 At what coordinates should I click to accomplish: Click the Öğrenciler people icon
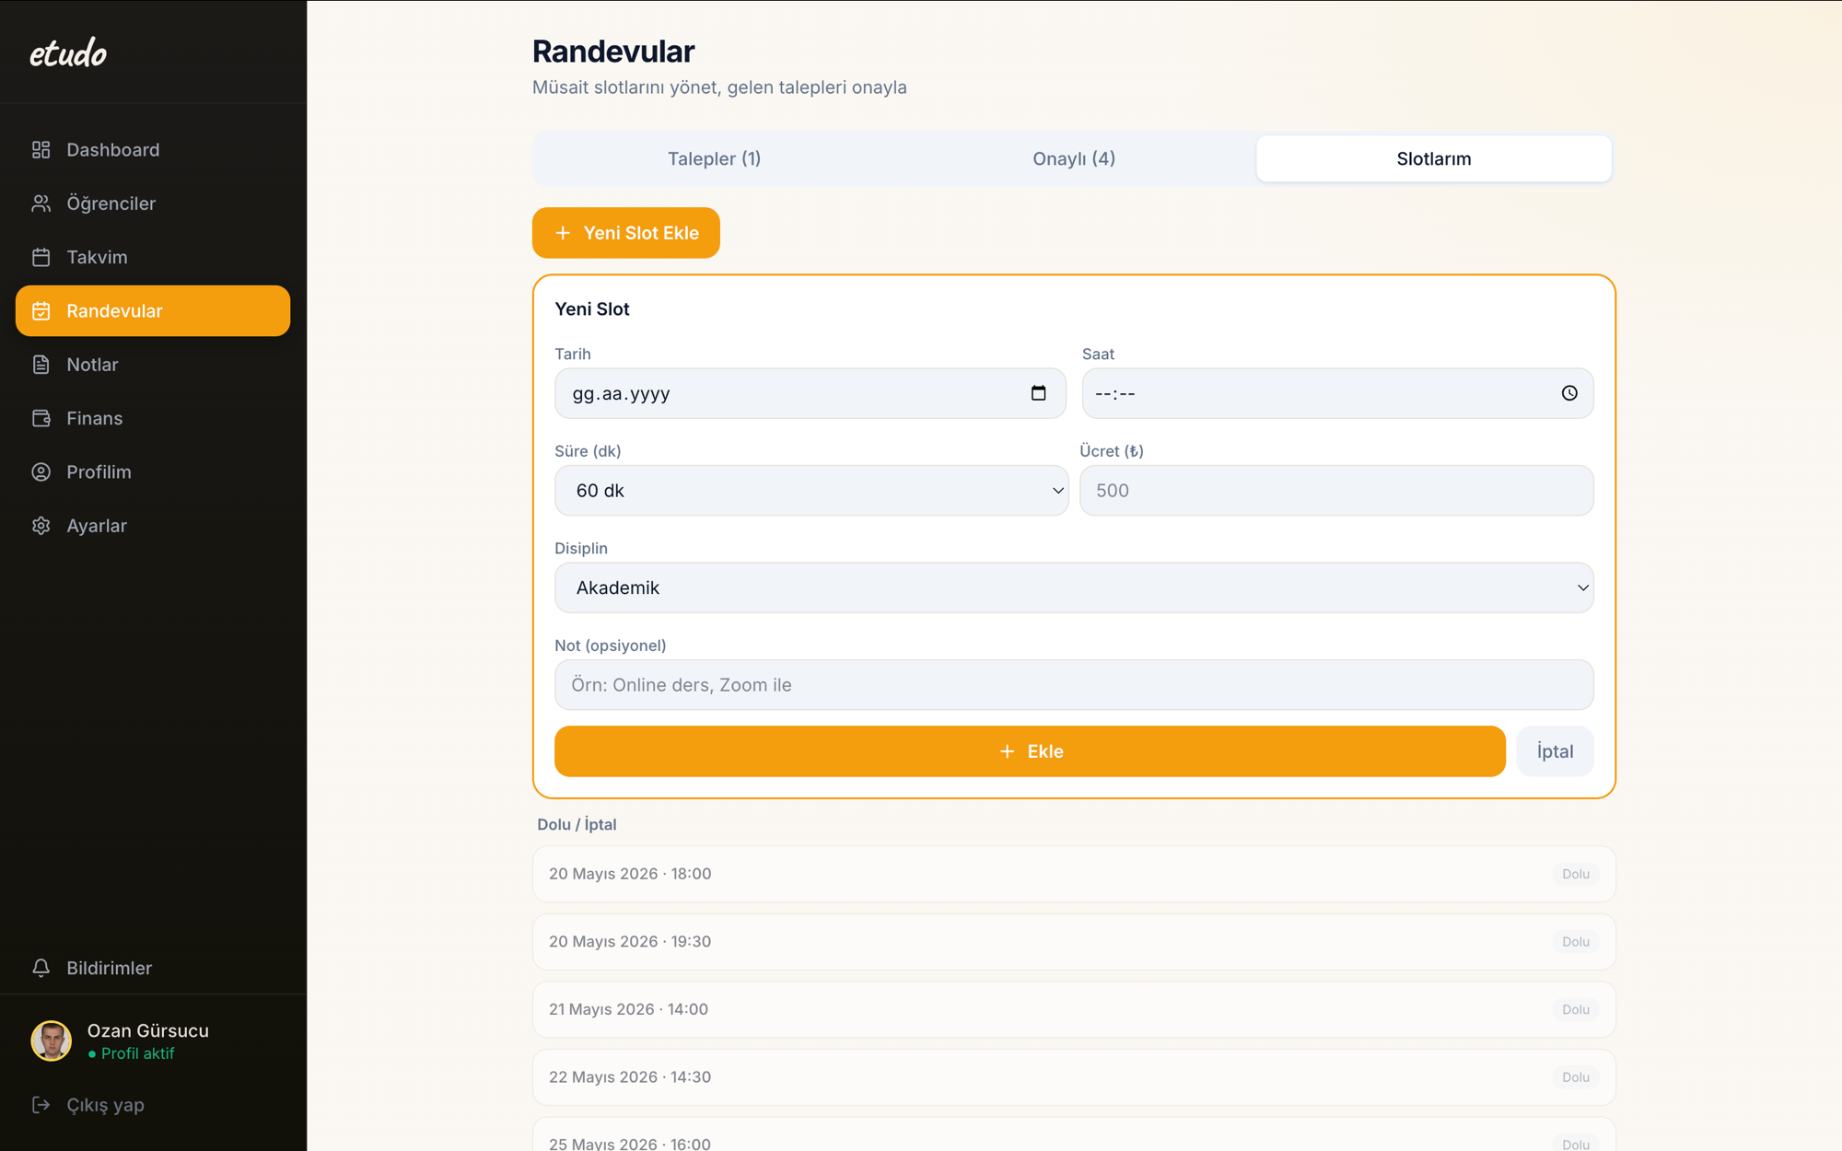(x=41, y=203)
